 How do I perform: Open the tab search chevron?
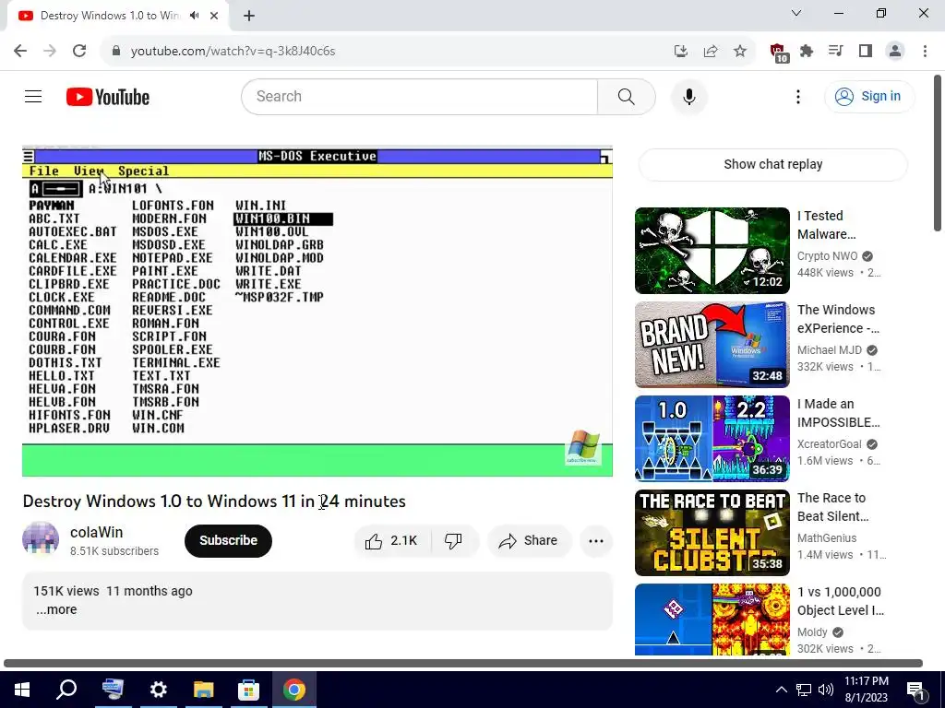(x=796, y=13)
